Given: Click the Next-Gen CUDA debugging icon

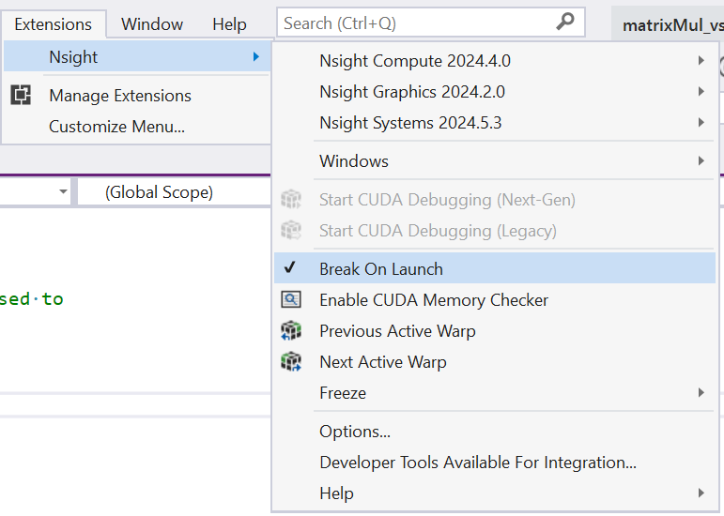Looking at the screenshot, I should 291,199.
